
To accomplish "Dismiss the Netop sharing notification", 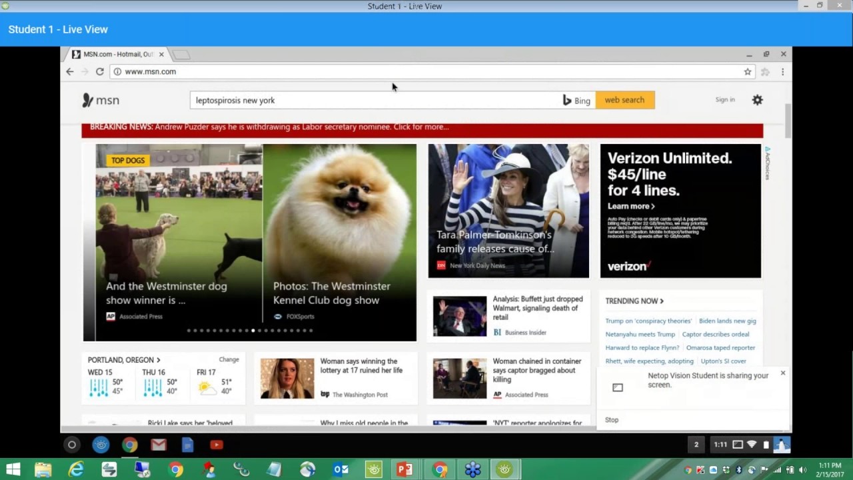I will coord(783,373).
